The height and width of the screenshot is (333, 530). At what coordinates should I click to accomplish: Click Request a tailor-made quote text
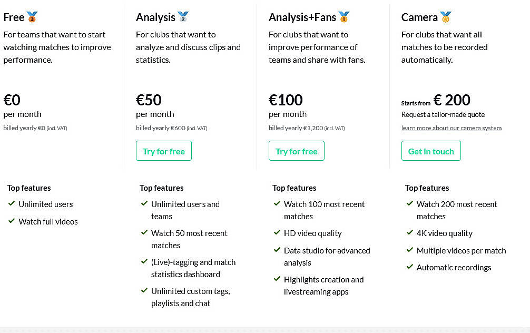(443, 115)
